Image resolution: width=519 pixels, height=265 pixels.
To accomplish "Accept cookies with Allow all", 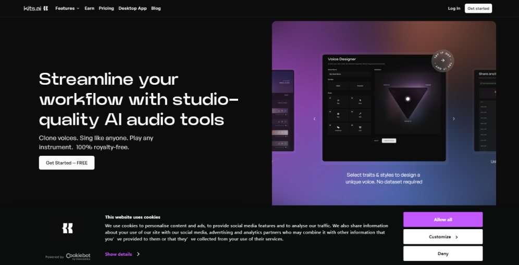I will [442, 219].
